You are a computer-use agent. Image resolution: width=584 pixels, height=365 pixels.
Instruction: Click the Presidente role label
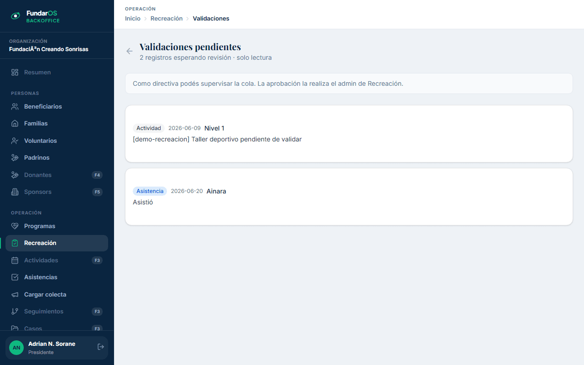(41, 352)
